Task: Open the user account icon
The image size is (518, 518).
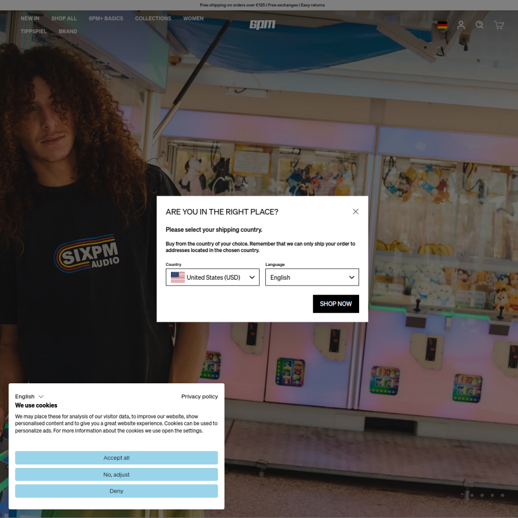Action: pyautogui.click(x=461, y=25)
